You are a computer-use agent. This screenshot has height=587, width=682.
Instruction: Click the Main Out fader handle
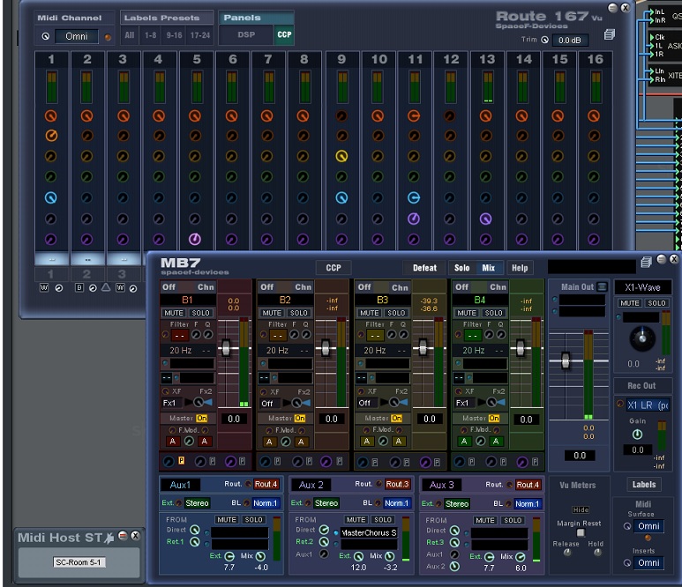[565, 360]
